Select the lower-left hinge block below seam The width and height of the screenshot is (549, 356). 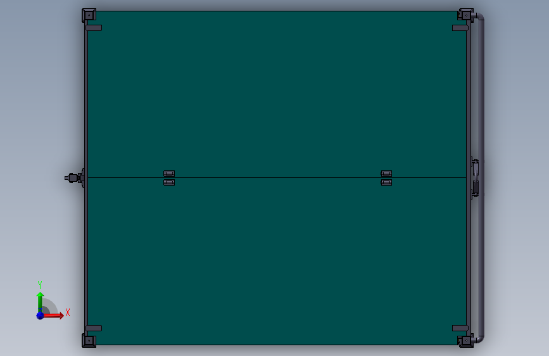169,182
